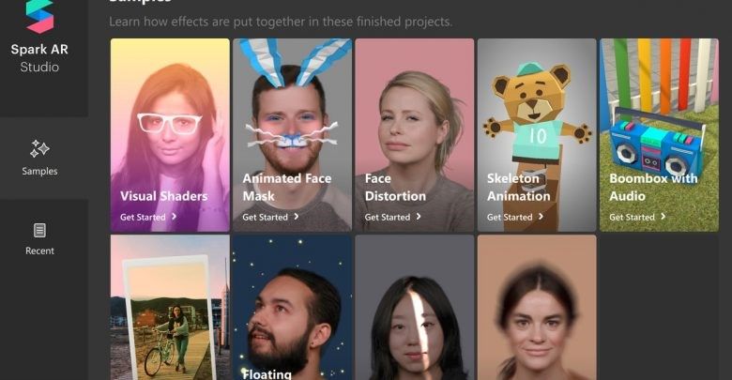Open the Boombox with Audio sample card
732x380 pixels.
pos(659,135)
